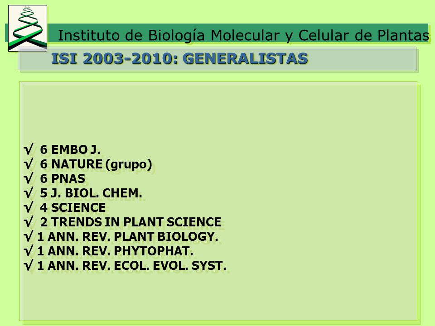
Task: Click checkmark beside ANN. REV. ECOL. EVOL. SYST.
Action: click(29, 265)
